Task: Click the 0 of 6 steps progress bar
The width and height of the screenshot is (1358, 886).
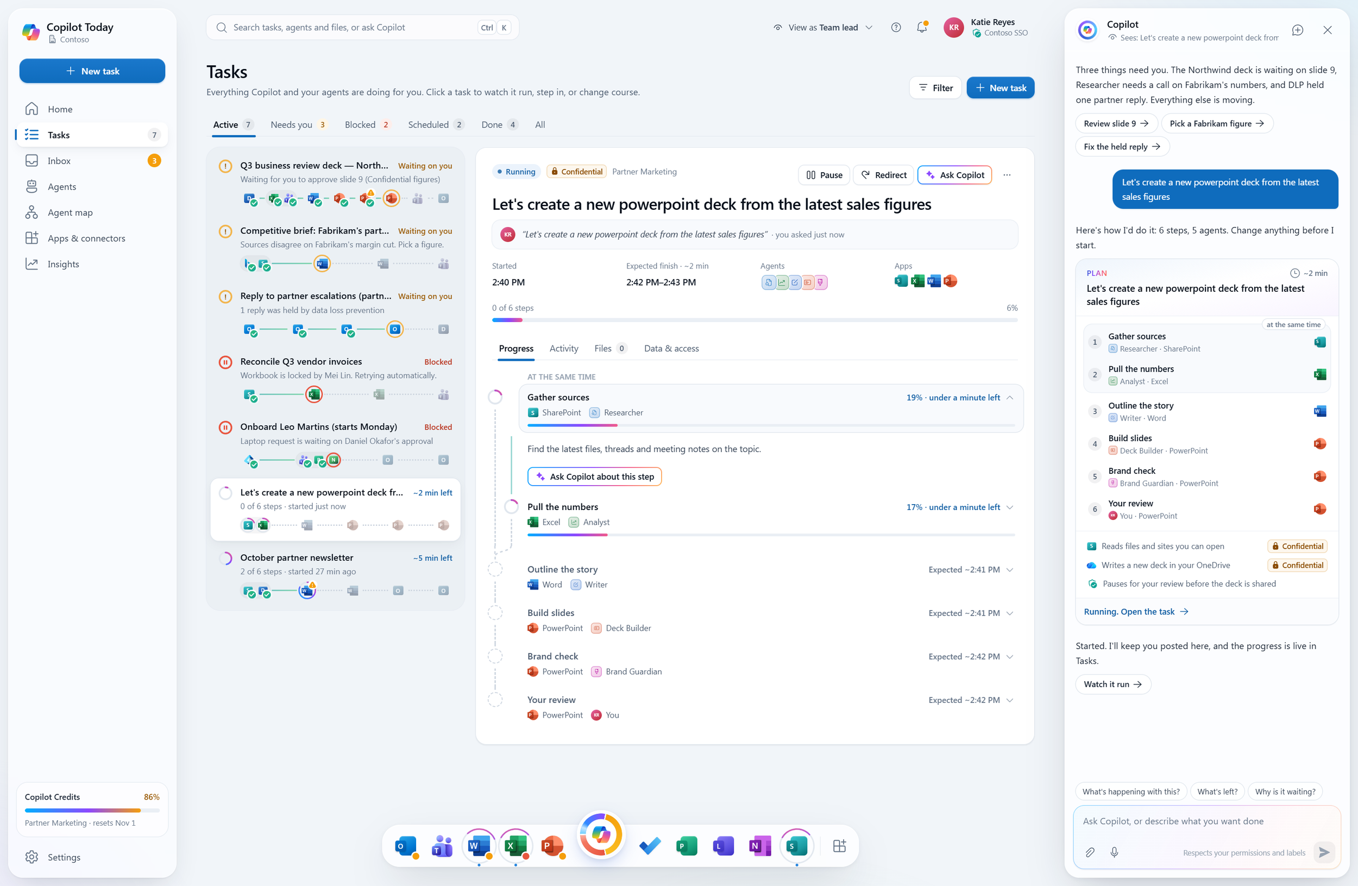Action: [x=755, y=320]
